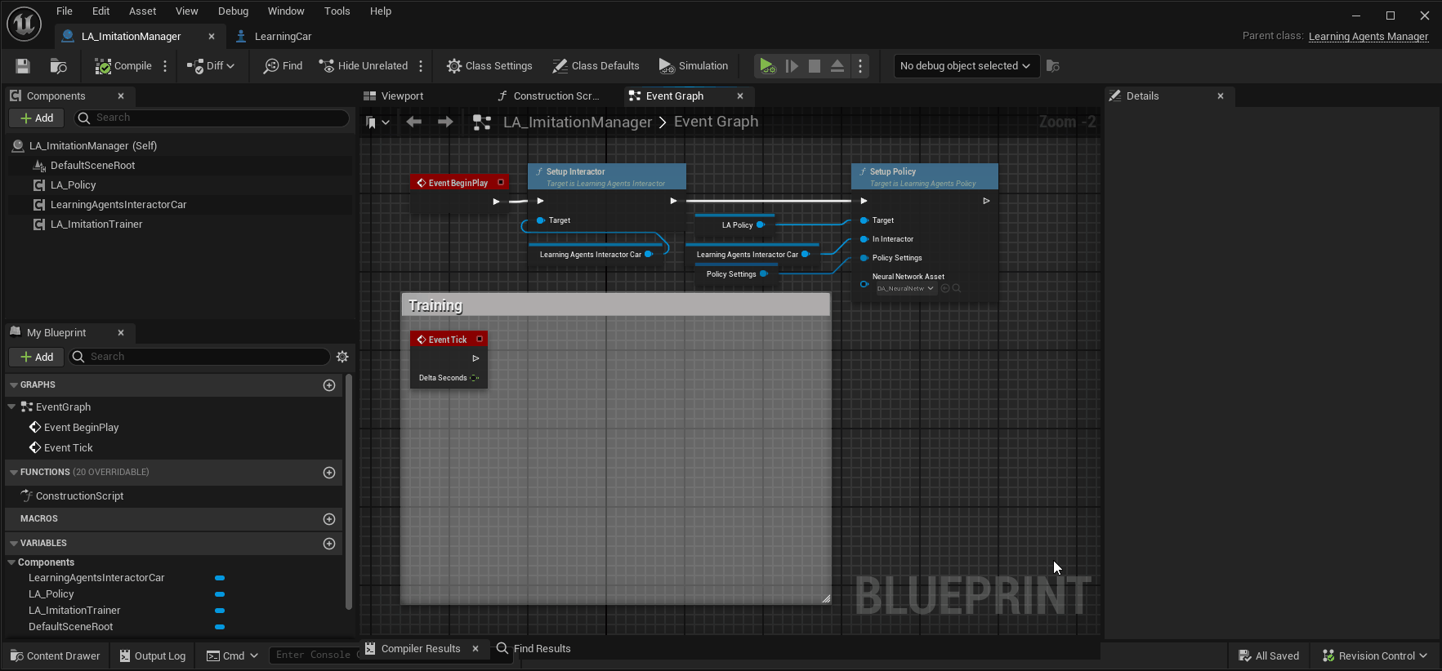Image resolution: width=1442 pixels, height=671 pixels.
Task: Navigate forward in graph history
Action: click(445, 122)
